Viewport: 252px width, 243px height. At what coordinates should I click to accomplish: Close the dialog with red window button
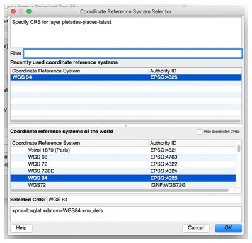pyautogui.click(x=13, y=11)
